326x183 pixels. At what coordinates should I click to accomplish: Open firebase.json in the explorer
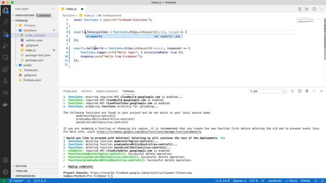[x=35, y=80]
